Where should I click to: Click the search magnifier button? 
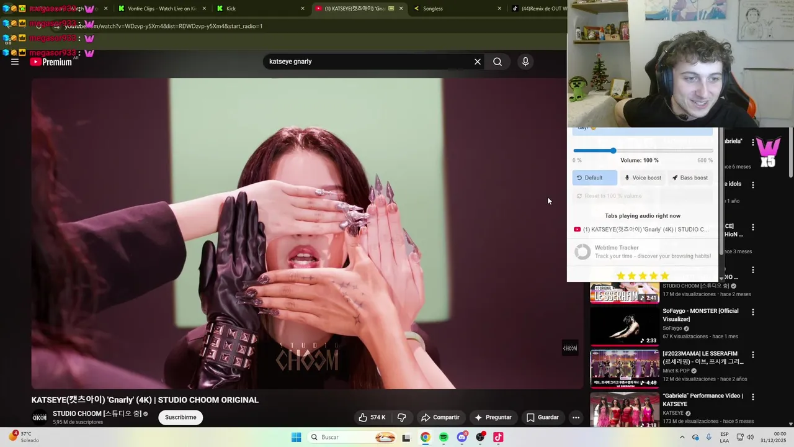tap(497, 61)
